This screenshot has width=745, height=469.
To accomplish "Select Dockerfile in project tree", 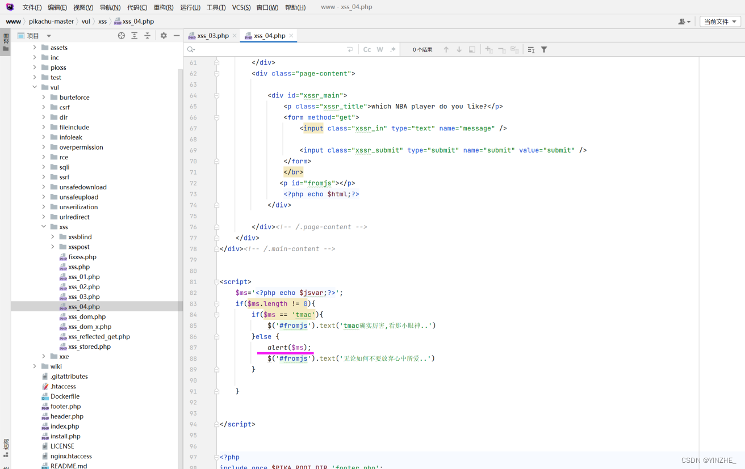I will [x=65, y=396].
